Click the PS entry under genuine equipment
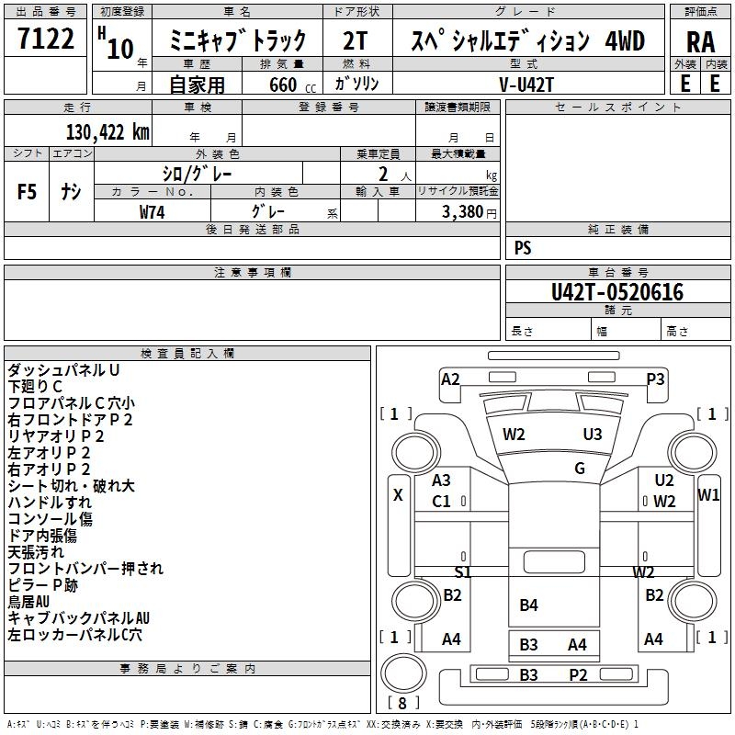The height and width of the screenshot is (735, 735). 523,248
